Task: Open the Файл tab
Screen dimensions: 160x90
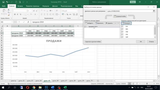Action: click(4, 6)
